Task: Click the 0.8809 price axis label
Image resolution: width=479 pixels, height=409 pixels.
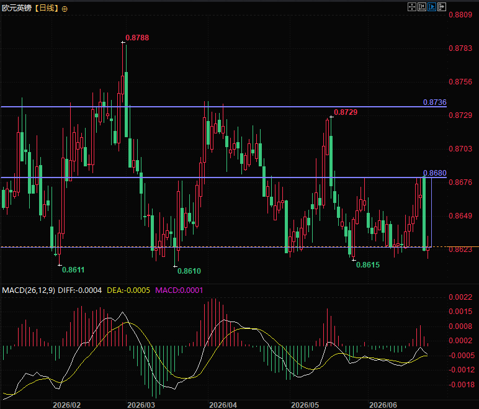Action: 460,15
